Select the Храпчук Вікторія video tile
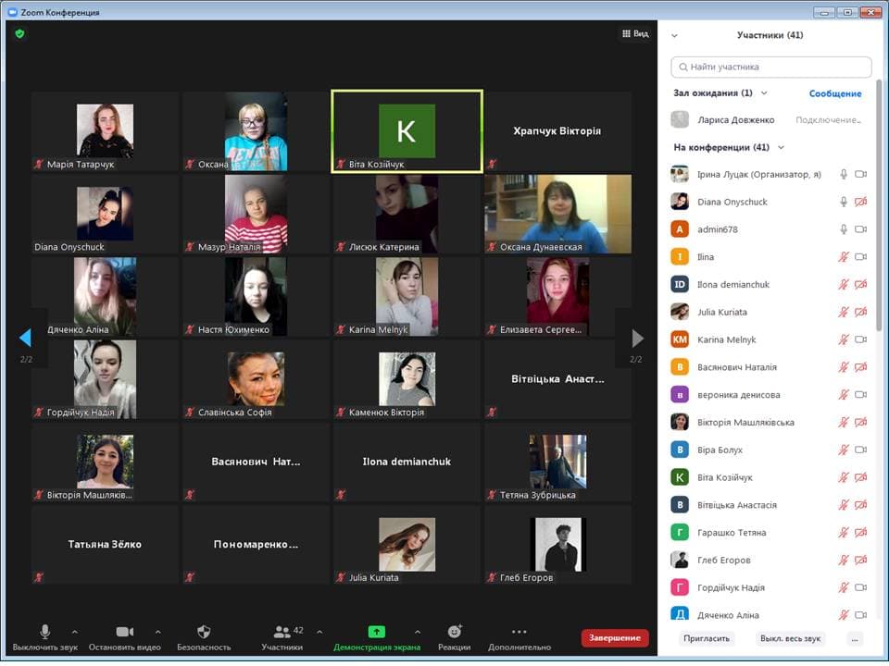Viewport: 889px width, 666px height. tap(557, 130)
